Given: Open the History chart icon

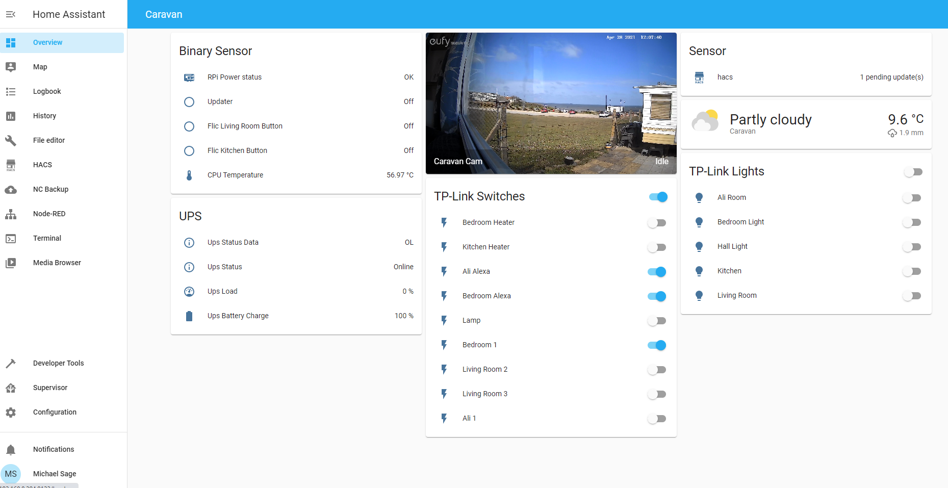Looking at the screenshot, I should click(x=11, y=116).
